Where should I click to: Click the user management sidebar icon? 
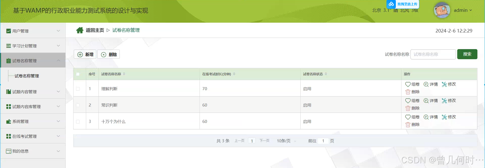coord(9,31)
